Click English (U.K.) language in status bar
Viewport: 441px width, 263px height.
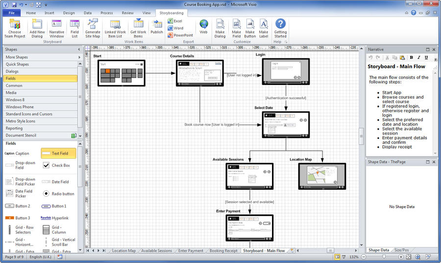[x=40, y=257]
